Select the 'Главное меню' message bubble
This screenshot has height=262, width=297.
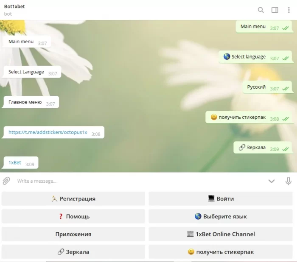(x=31, y=102)
